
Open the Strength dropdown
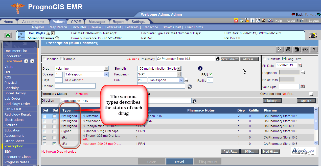[x=179, y=68]
